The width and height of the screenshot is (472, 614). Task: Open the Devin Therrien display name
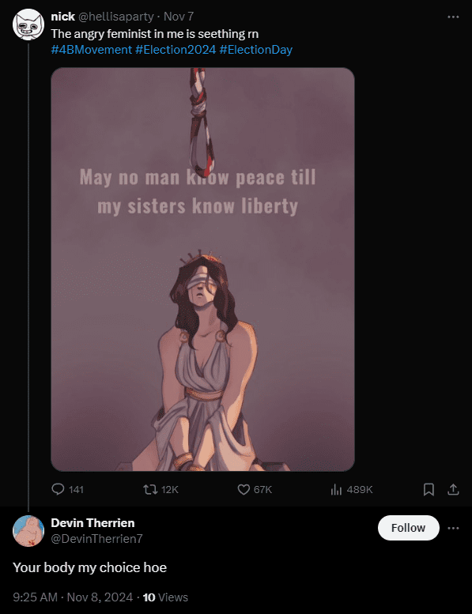click(x=93, y=523)
